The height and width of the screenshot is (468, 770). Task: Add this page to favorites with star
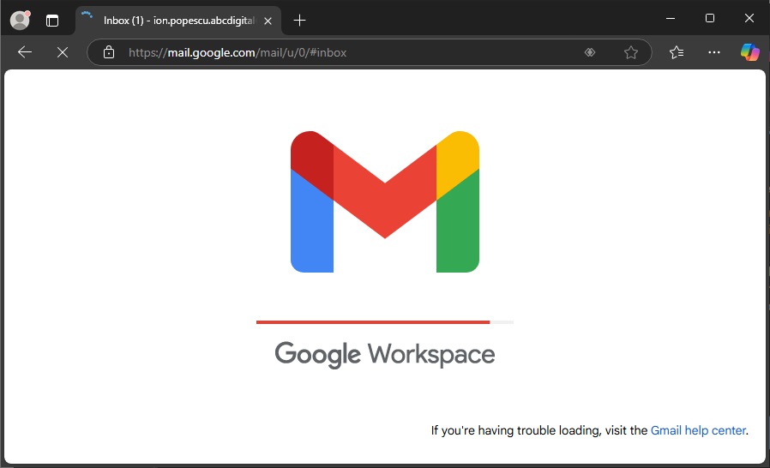click(x=631, y=52)
